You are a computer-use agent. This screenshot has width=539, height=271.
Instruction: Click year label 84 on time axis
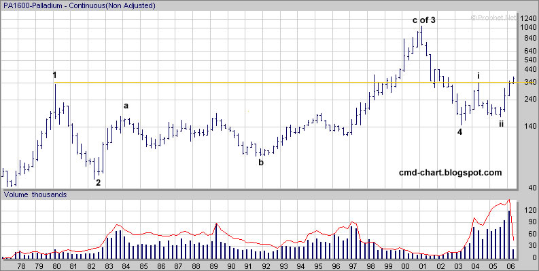point(126,266)
